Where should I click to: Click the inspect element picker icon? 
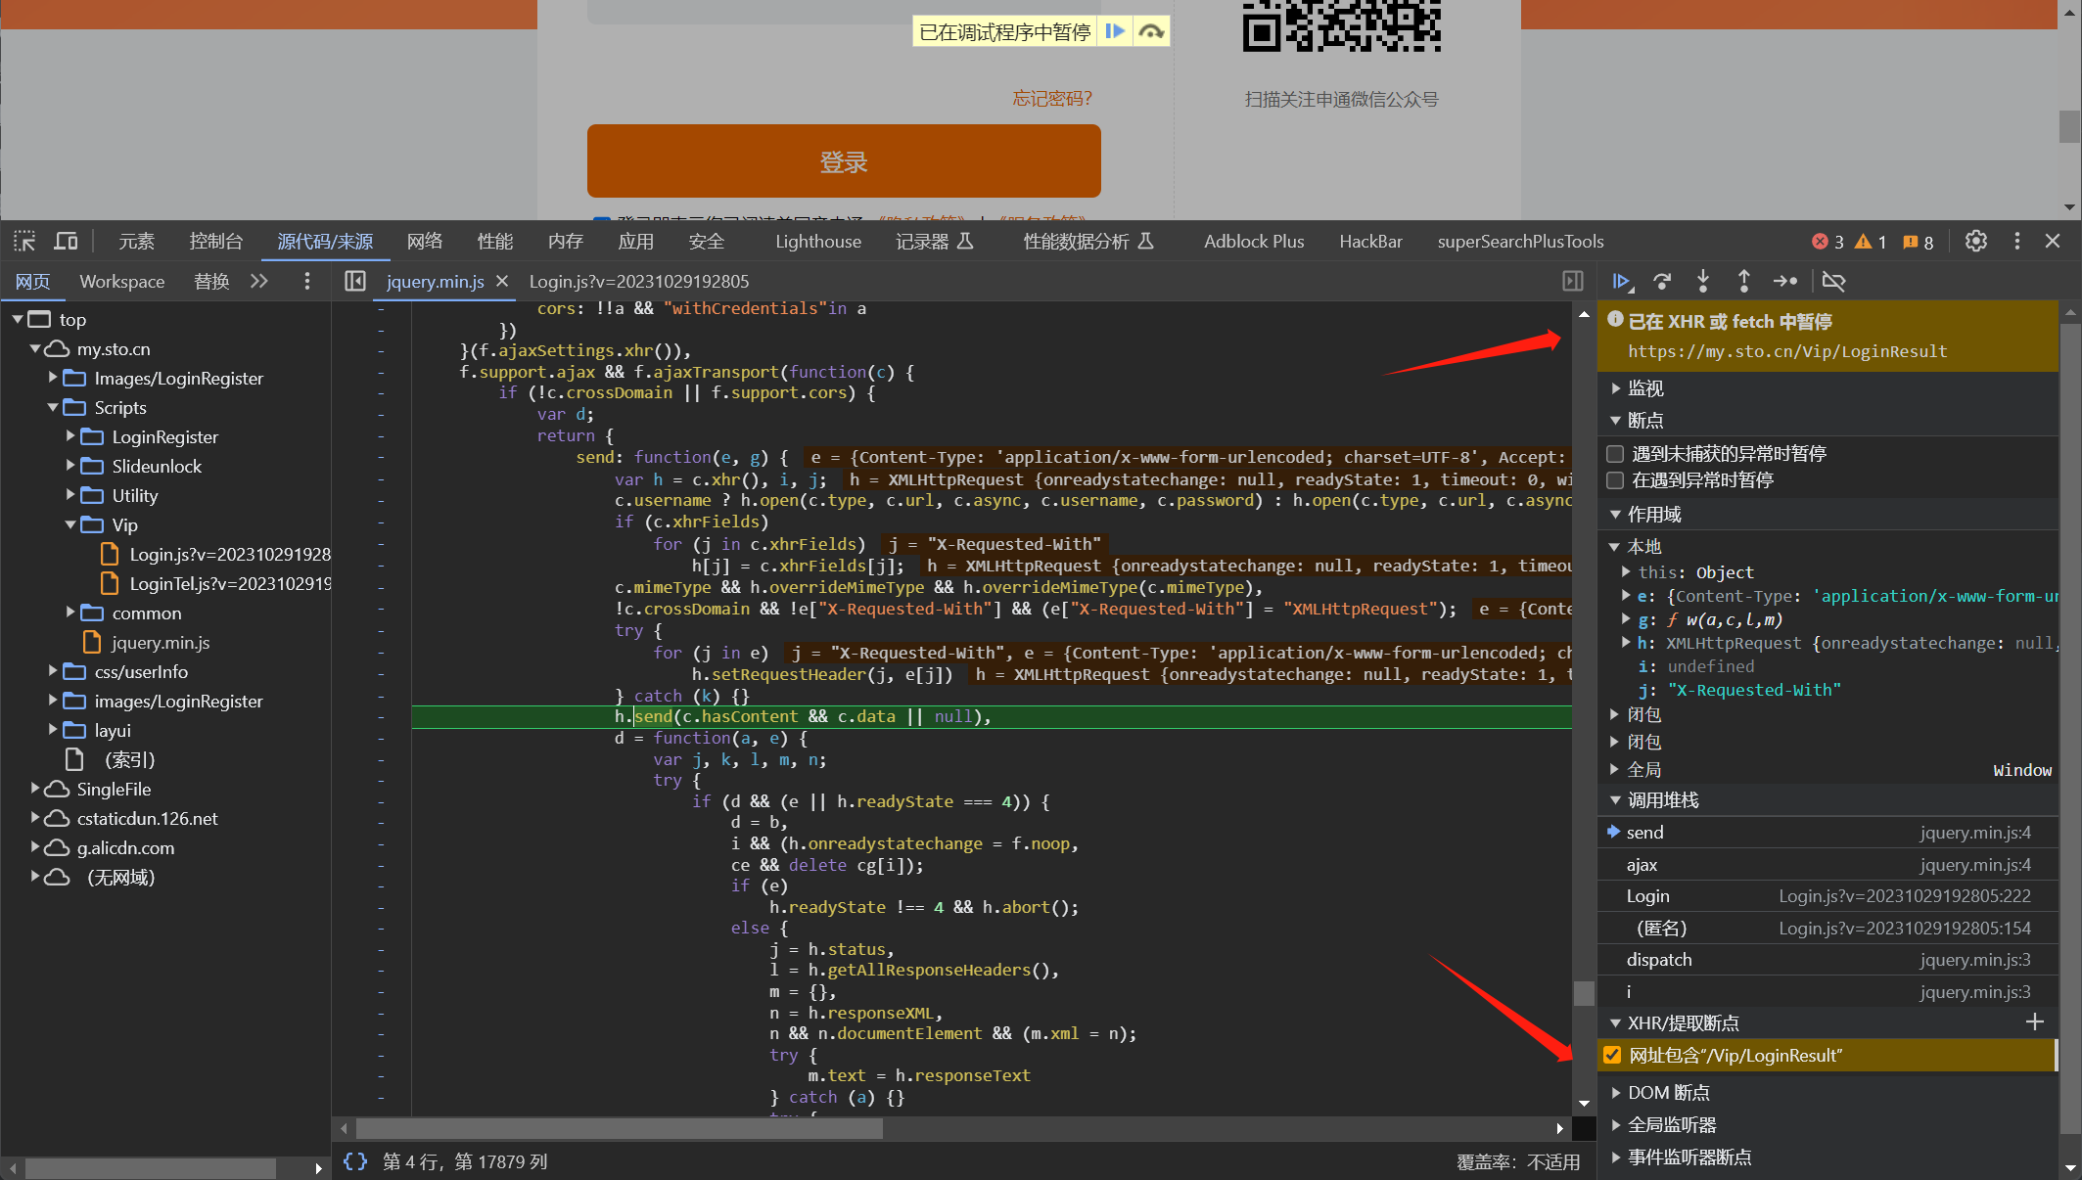(x=24, y=242)
